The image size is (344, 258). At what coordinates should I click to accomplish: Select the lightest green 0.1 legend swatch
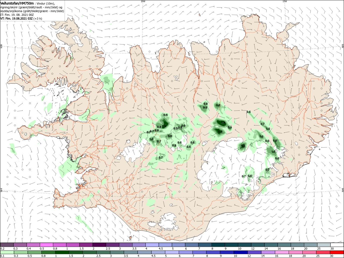pos(7,252)
